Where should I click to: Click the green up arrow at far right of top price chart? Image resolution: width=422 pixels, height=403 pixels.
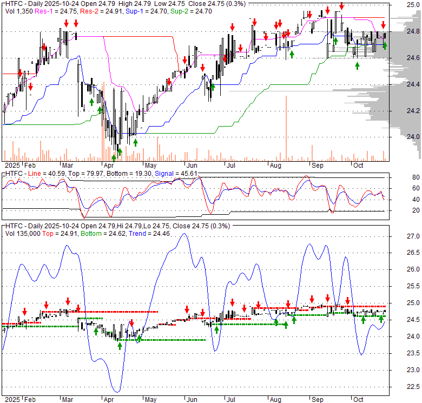pyautogui.click(x=385, y=46)
